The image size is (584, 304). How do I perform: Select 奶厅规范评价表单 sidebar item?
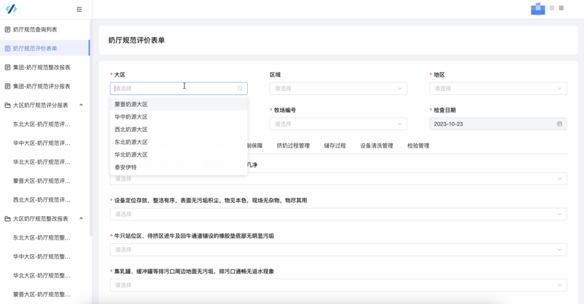click(x=45, y=49)
